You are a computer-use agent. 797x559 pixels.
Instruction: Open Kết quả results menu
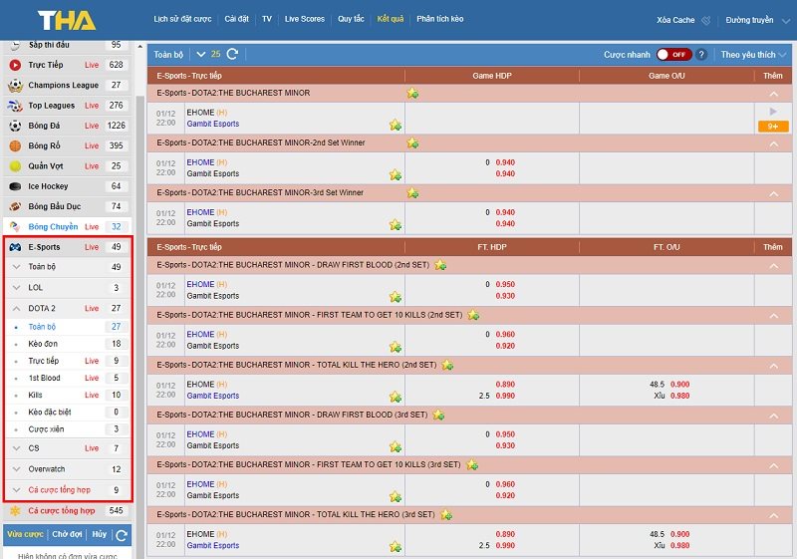pyautogui.click(x=391, y=19)
